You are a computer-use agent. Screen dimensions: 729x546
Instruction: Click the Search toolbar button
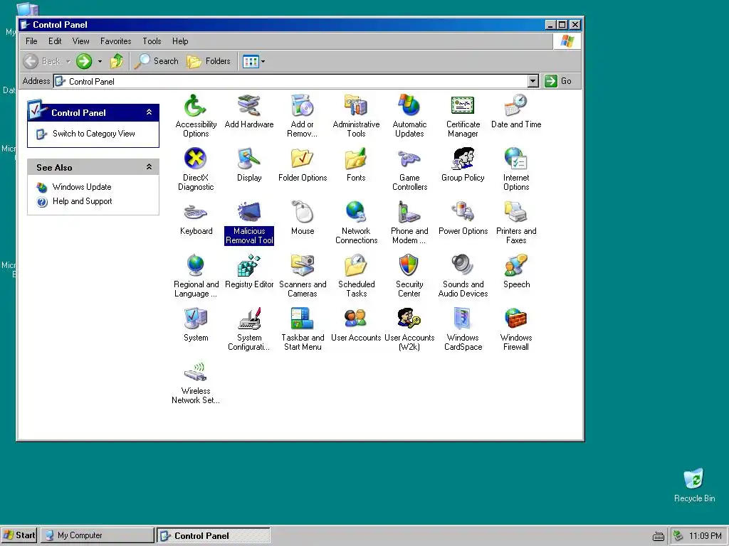(x=156, y=61)
